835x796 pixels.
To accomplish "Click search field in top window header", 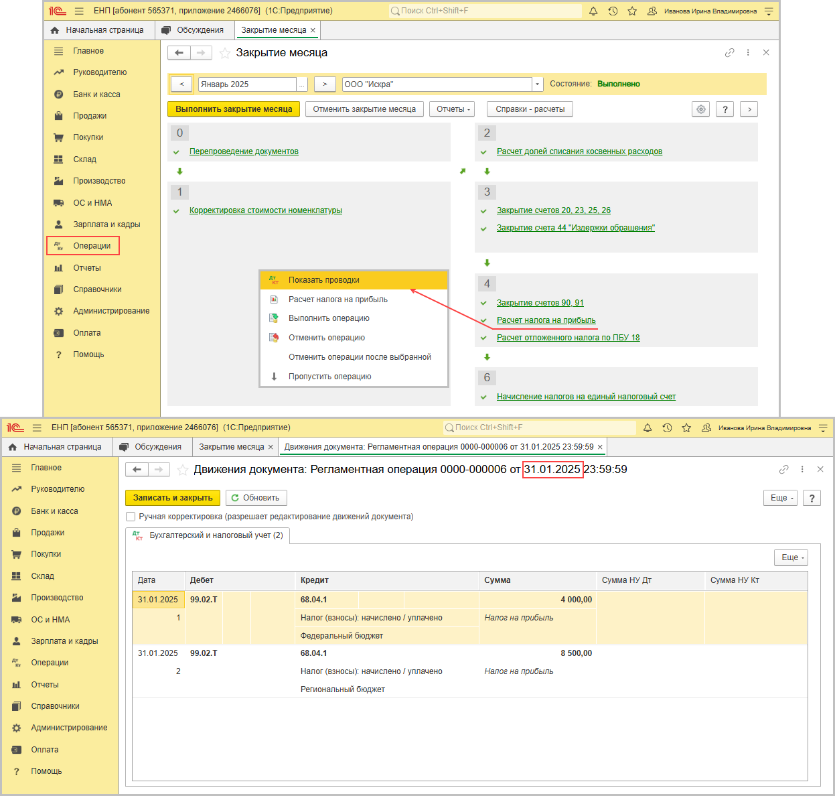I will 485,11.
